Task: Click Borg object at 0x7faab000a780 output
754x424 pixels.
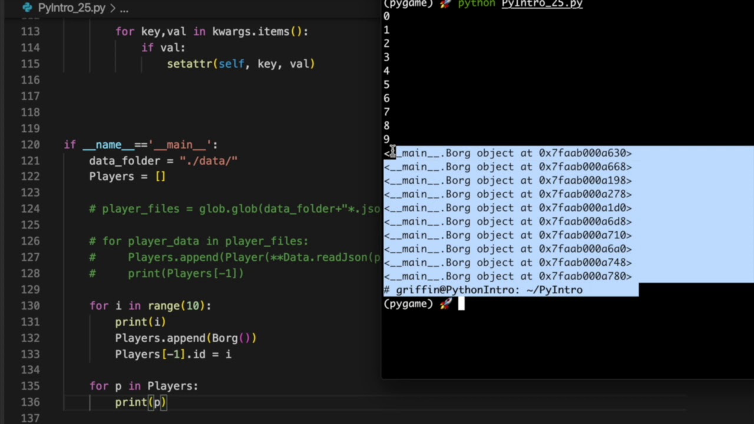Action: click(508, 276)
